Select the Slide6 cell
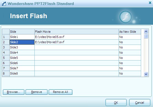The height and width of the screenshot is (107, 153). [x=22, y=63]
